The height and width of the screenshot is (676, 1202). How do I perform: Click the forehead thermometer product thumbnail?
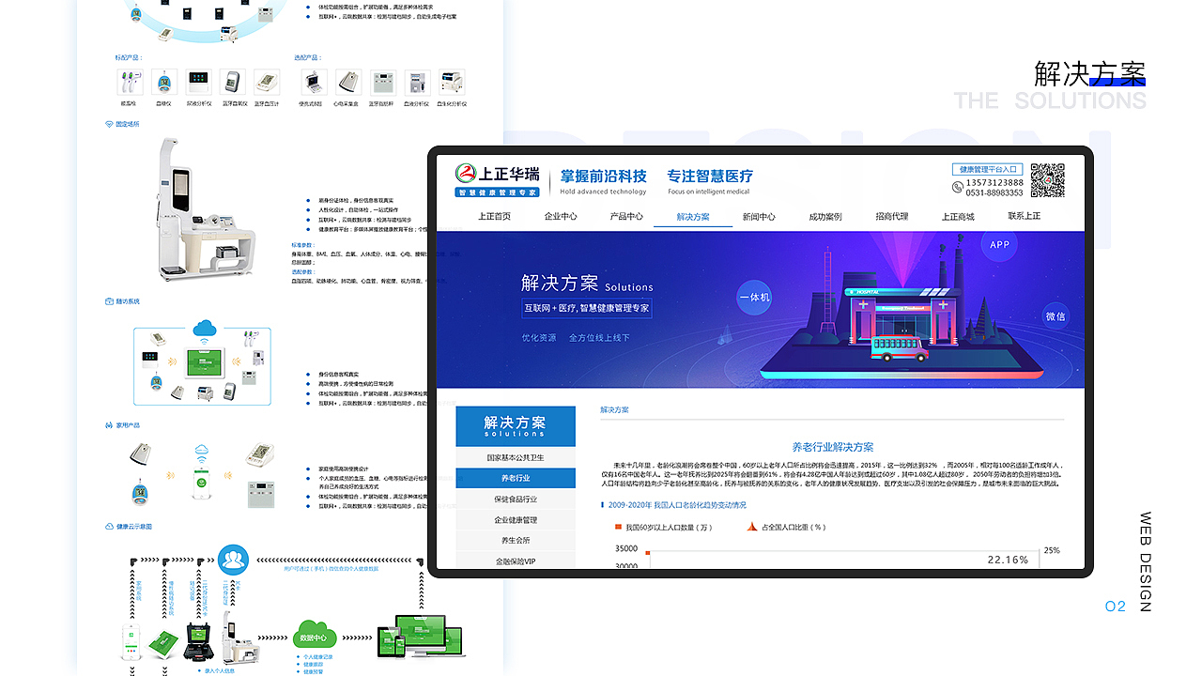pos(128,82)
